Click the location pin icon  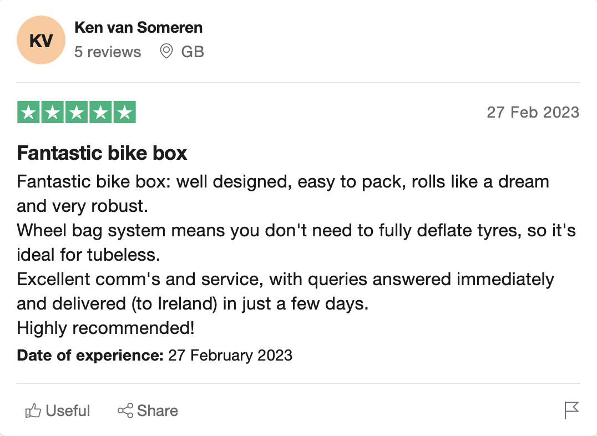(166, 51)
